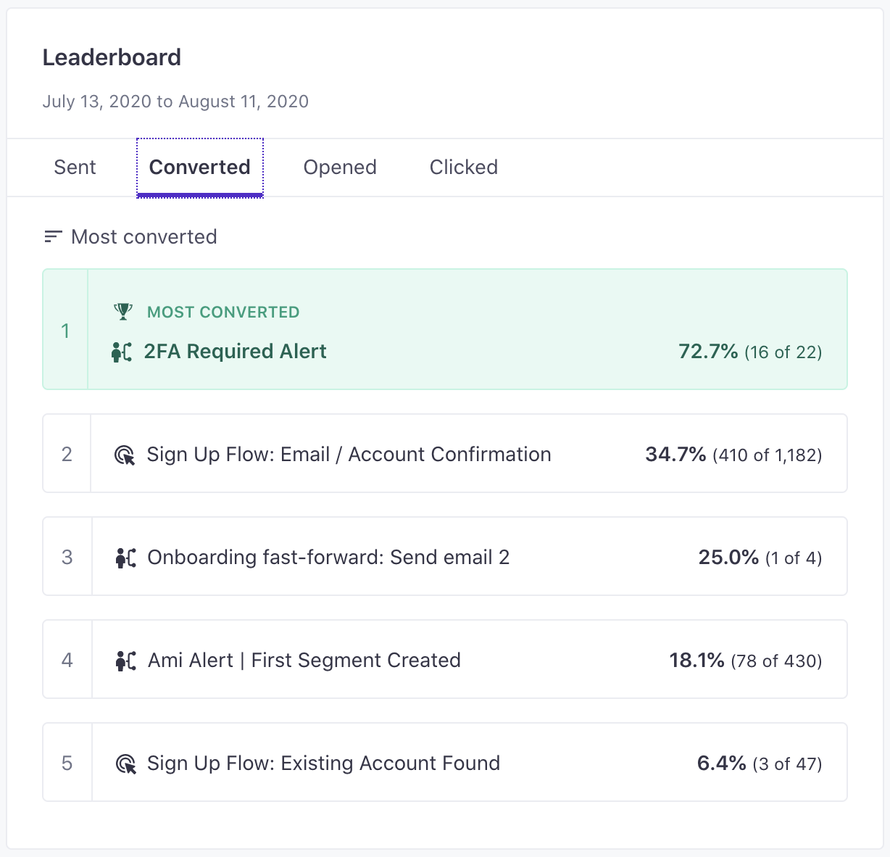This screenshot has width=890, height=857.
Task: Open the Opened tab
Action: point(340,167)
